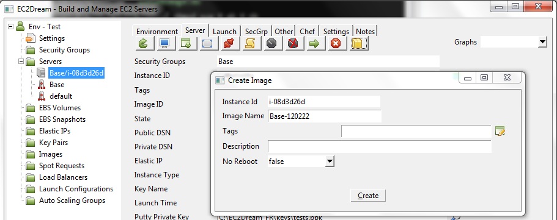The height and width of the screenshot is (220, 557).
Task: Click the Env - Test user icon
Action: 20,26
